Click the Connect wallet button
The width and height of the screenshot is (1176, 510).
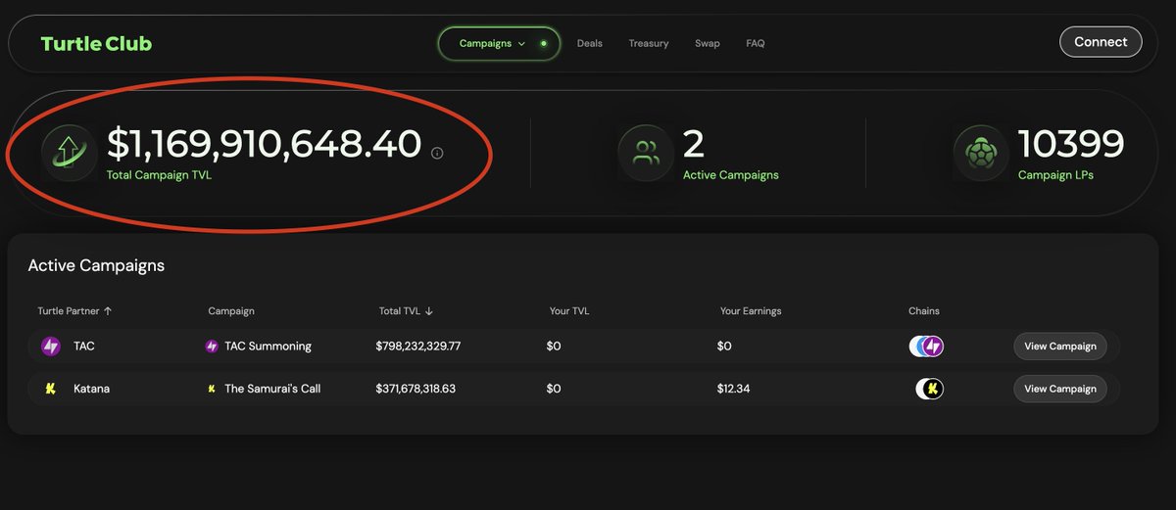1101,42
